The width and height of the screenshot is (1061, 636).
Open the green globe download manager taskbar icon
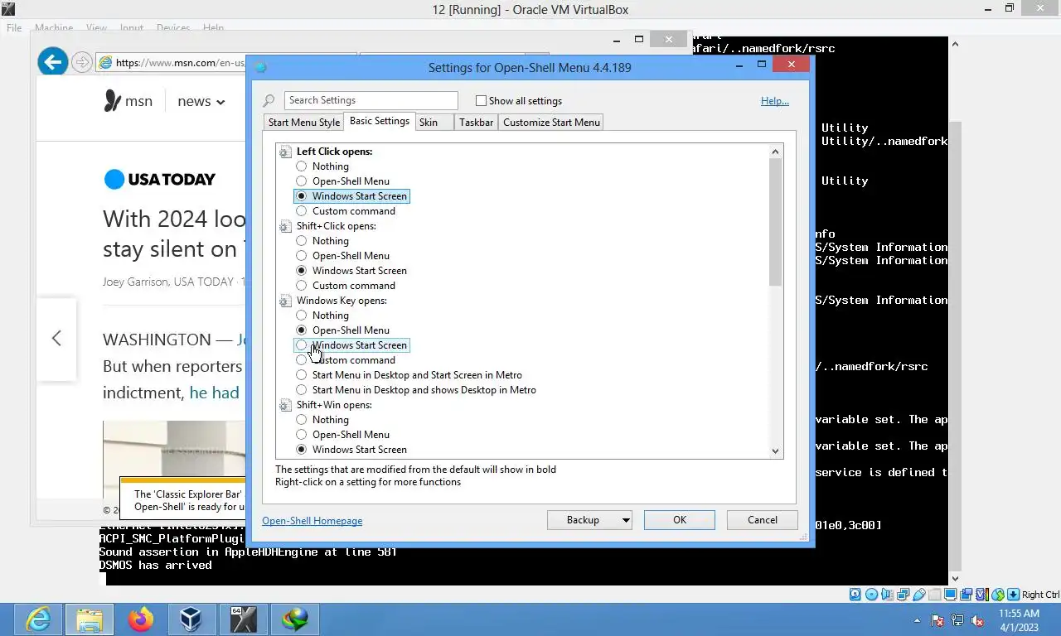coord(294,619)
